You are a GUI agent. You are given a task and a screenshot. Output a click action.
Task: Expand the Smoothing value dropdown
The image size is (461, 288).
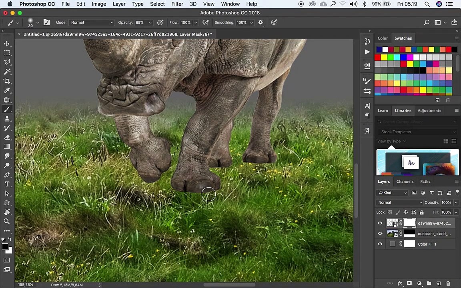pyautogui.click(x=251, y=22)
